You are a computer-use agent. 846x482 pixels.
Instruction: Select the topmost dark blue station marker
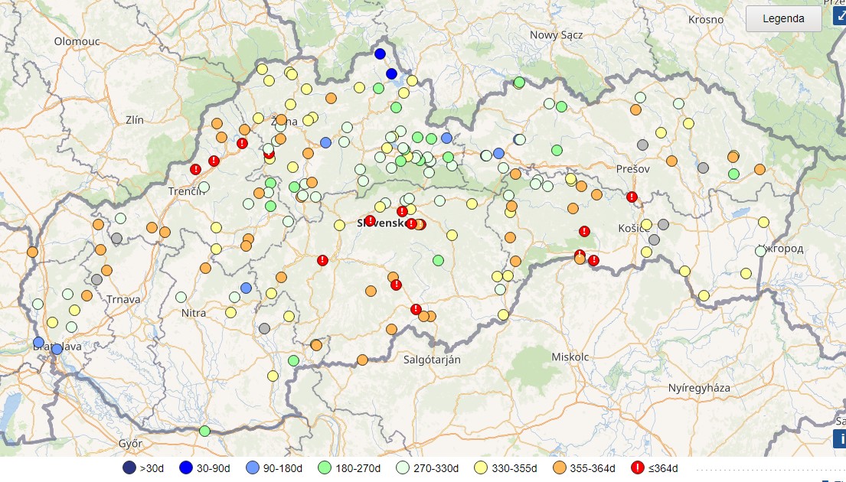pos(380,54)
